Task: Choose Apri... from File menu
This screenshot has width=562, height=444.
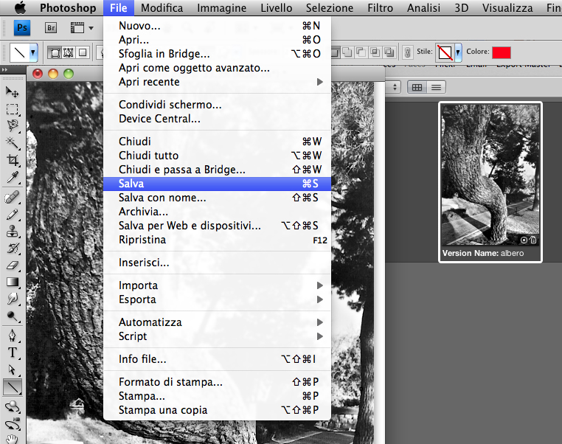Action: point(217,40)
